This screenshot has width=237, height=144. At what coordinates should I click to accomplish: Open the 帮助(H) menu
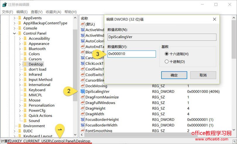[71, 12]
